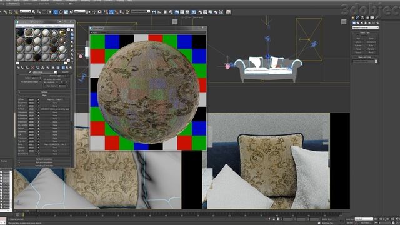The width and height of the screenshot is (400, 225).
Task: Click the Select by Name icon
Action: (39, 12)
